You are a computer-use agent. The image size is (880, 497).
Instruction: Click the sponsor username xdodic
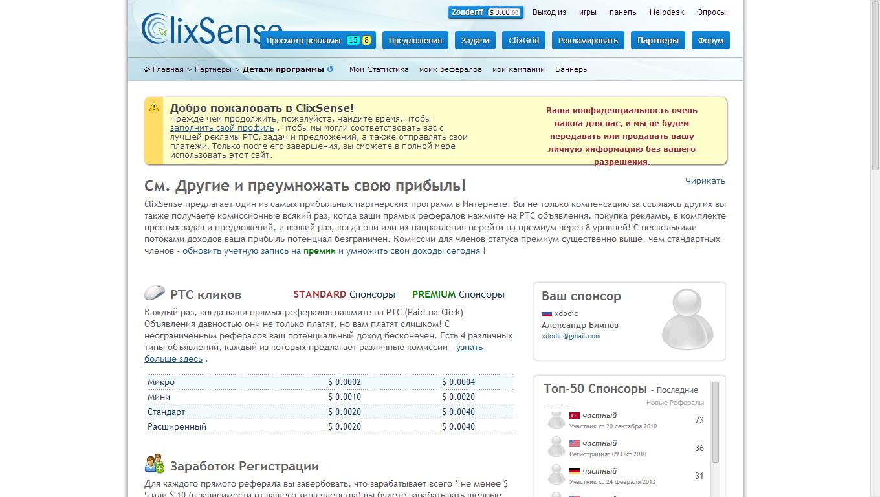(x=566, y=313)
